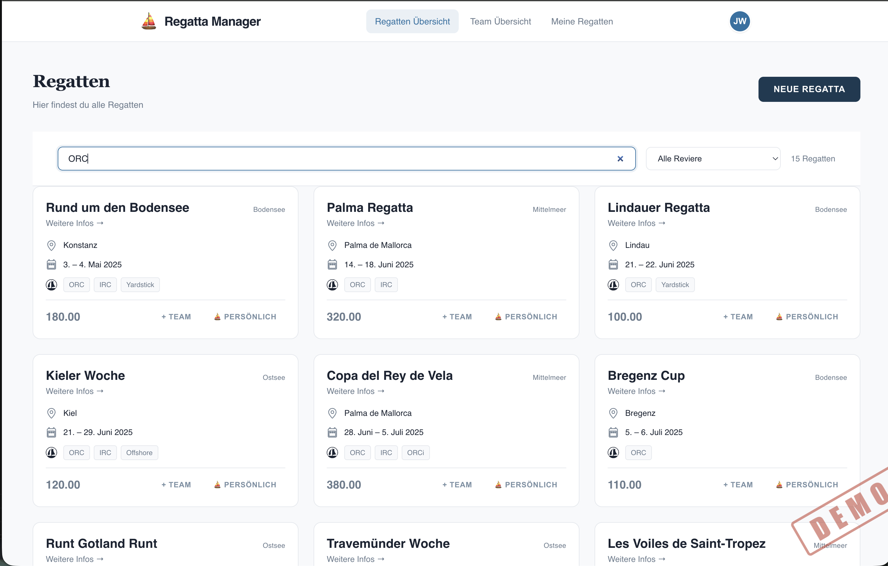Add team to Rund um den Bodensee
The width and height of the screenshot is (888, 566).
tap(176, 317)
